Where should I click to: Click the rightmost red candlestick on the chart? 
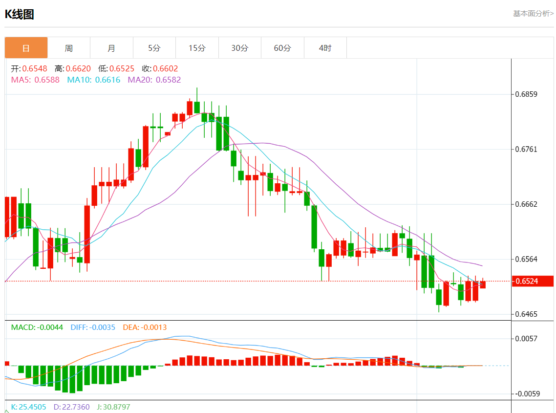tap(483, 284)
